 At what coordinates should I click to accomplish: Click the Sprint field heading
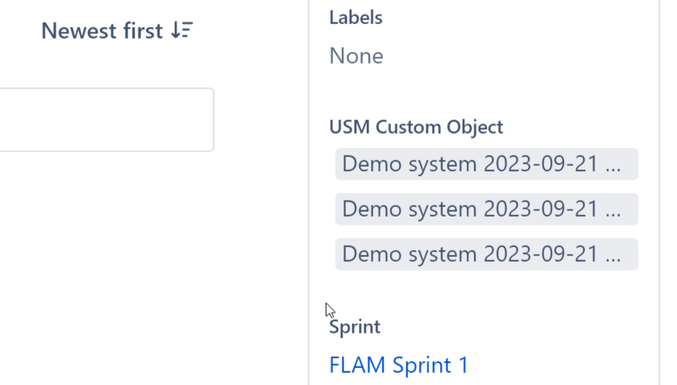tap(355, 327)
